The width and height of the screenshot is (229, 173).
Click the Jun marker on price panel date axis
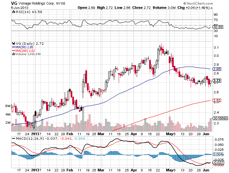point(206,134)
